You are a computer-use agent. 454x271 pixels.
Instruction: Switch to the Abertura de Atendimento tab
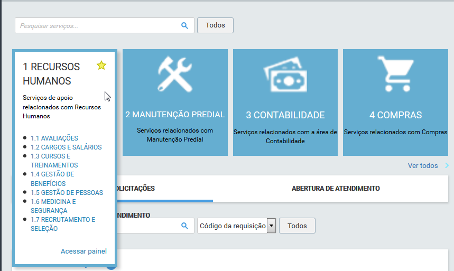coord(336,189)
